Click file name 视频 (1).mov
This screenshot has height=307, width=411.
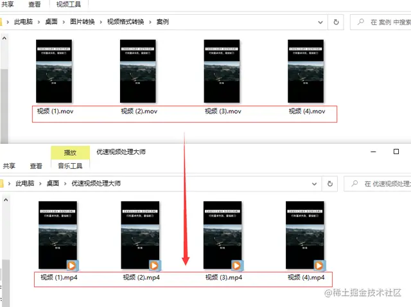[55, 111]
